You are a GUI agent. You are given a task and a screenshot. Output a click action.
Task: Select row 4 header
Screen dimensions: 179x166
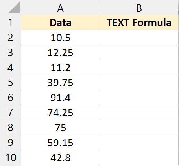tap(11, 68)
